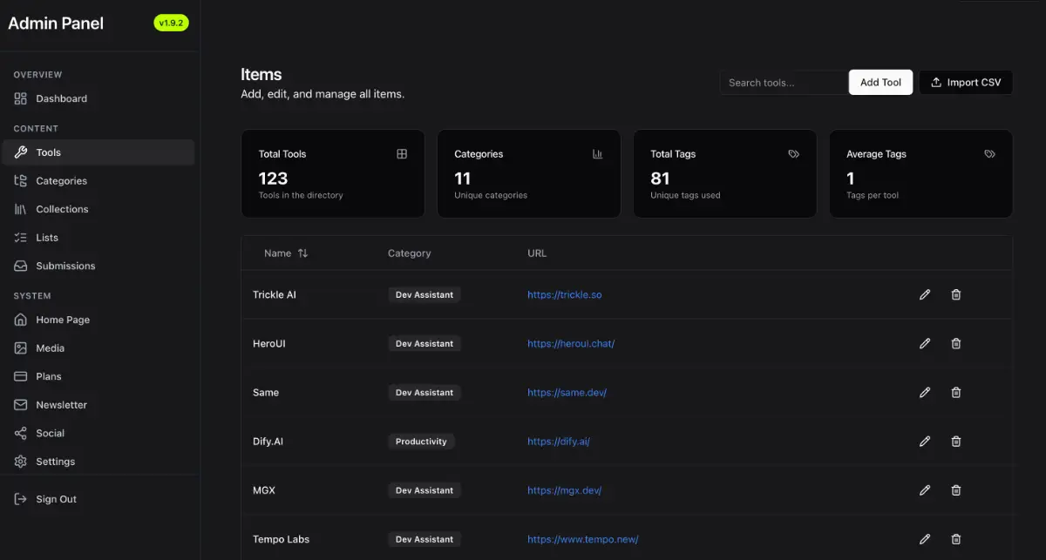Open Settings from the sidebar
Image resolution: width=1046 pixels, height=560 pixels.
55,462
